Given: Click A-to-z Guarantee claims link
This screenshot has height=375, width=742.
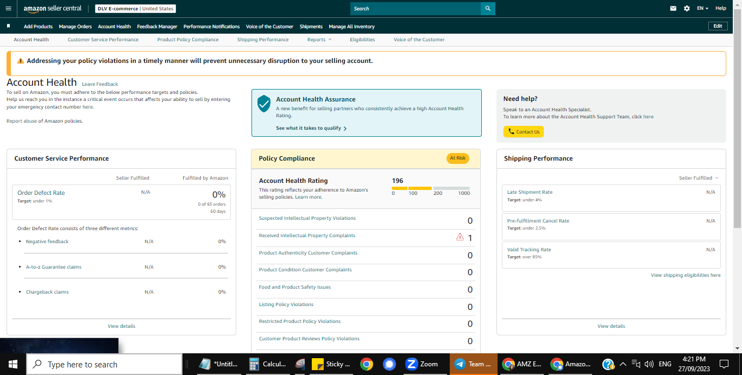Looking at the screenshot, I should pyautogui.click(x=54, y=267).
